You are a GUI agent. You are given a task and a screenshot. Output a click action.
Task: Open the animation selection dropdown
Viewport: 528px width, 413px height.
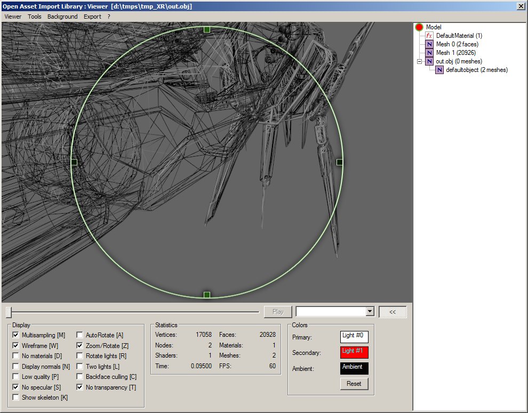370,312
